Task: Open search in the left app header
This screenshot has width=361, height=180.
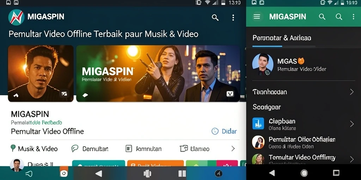Action: tap(215, 18)
